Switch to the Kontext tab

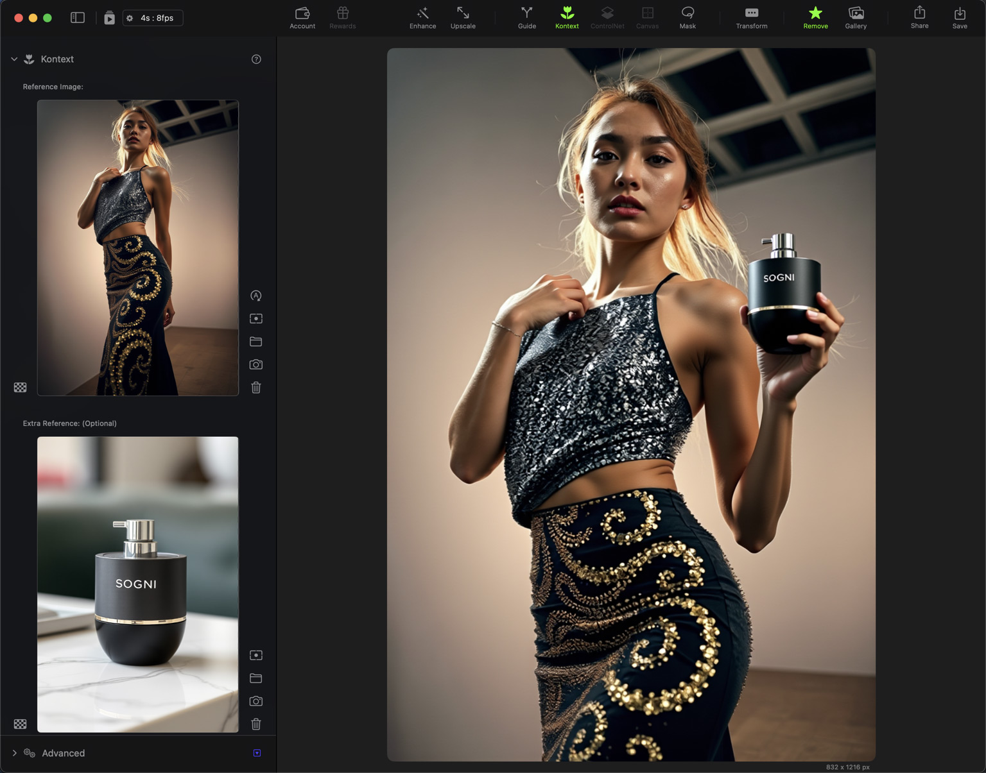567,17
